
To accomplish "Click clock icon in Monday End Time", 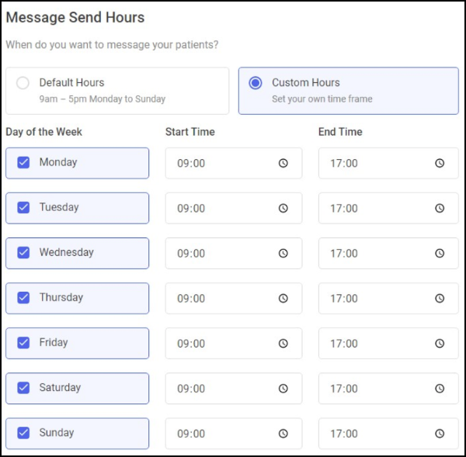I will (x=439, y=164).
